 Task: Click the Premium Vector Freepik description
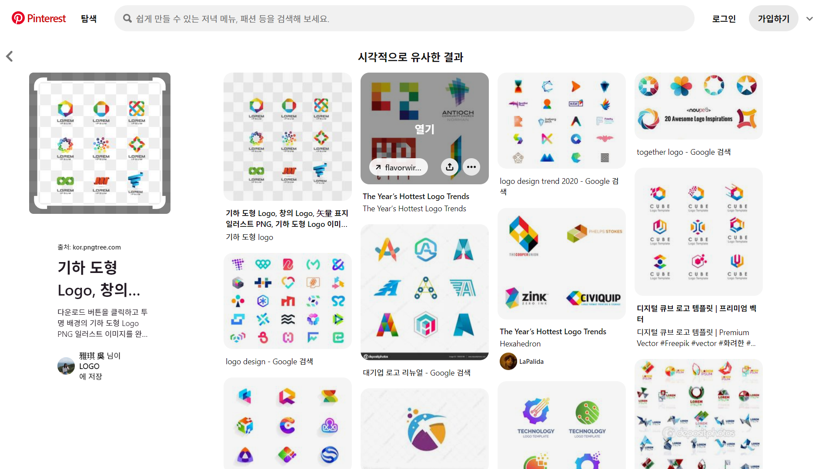click(x=696, y=338)
